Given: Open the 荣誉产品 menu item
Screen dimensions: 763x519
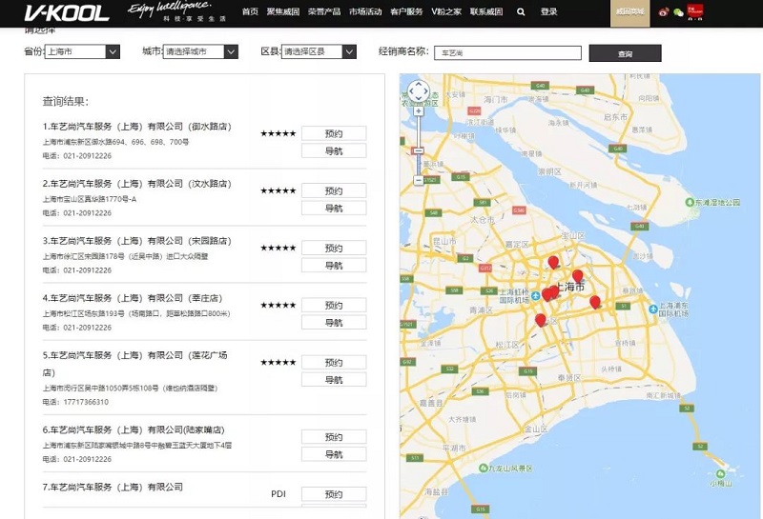Looking at the screenshot, I should coord(324,11).
